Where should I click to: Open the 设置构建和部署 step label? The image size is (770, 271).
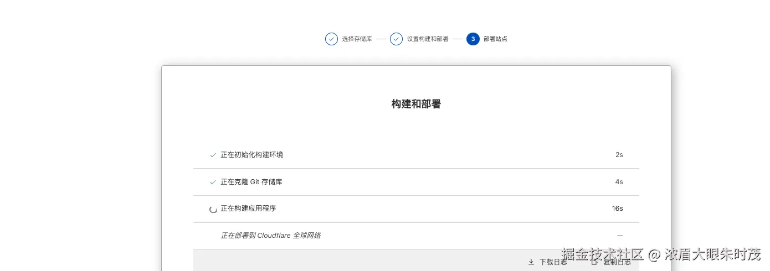click(428, 39)
